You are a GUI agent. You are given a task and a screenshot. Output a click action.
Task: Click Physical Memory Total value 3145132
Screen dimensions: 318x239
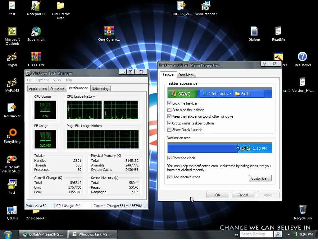(x=132, y=161)
